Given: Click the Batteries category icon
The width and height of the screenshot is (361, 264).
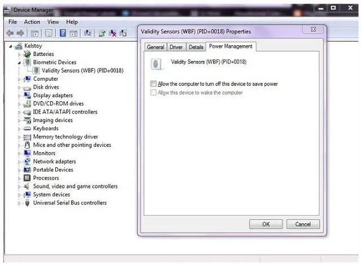Looking at the screenshot, I should point(28,54).
